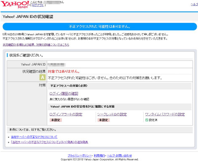Image resolution: width=198 pixels, height=163 pixels.
Task: Click the Yahoo! JAPAN ID row label
Action: pyautogui.click(x=33, y=64)
